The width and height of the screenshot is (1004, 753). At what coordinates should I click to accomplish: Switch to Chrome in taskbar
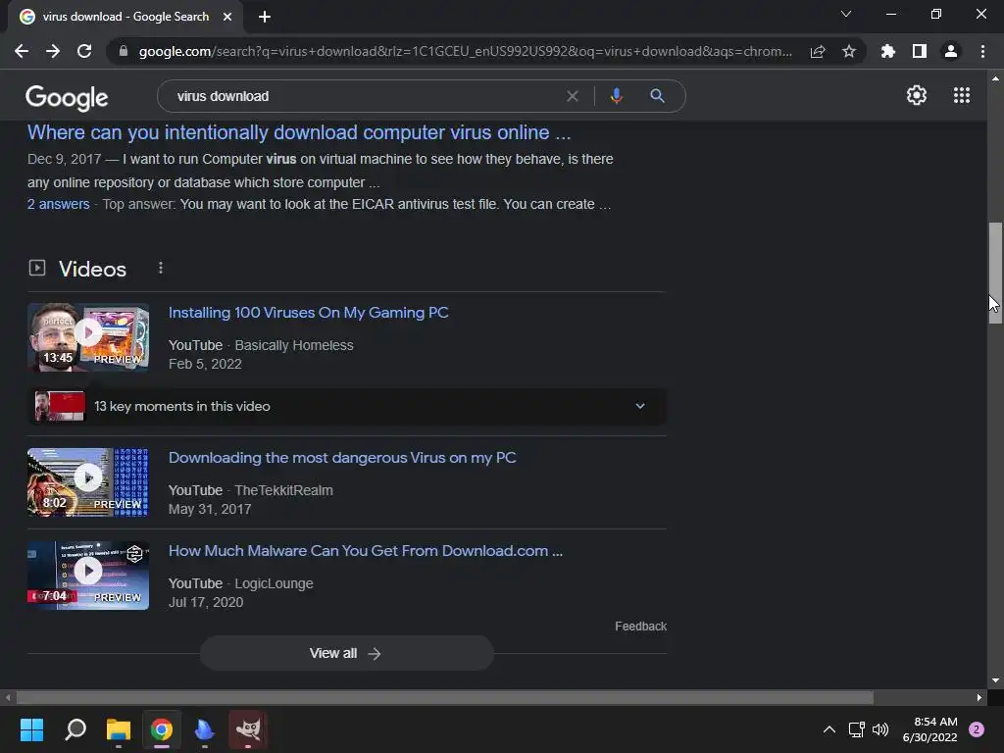(162, 729)
